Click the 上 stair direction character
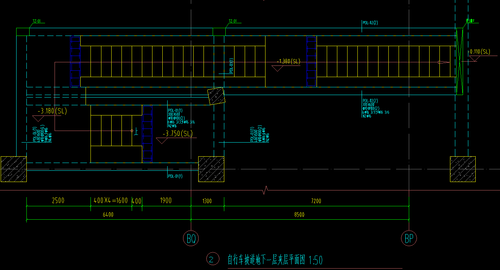 136,131
